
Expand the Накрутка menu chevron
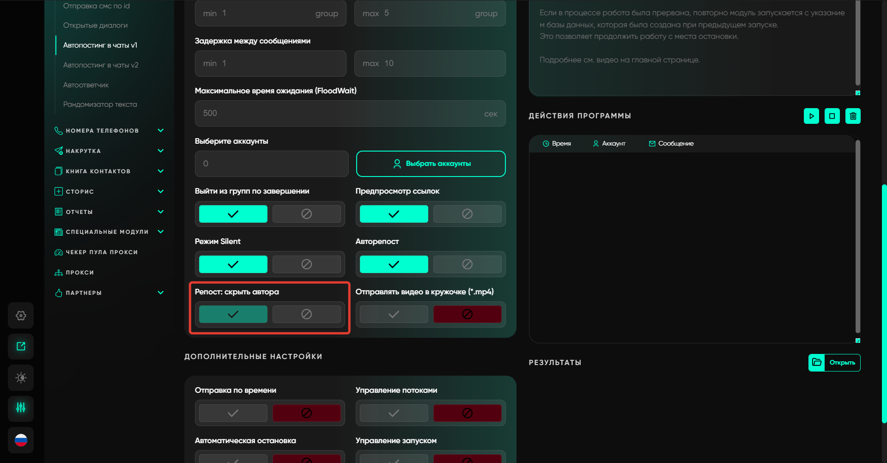[x=160, y=151]
